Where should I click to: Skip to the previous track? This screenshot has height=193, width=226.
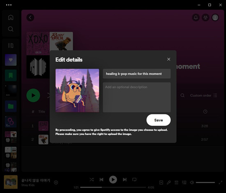tap(101, 179)
